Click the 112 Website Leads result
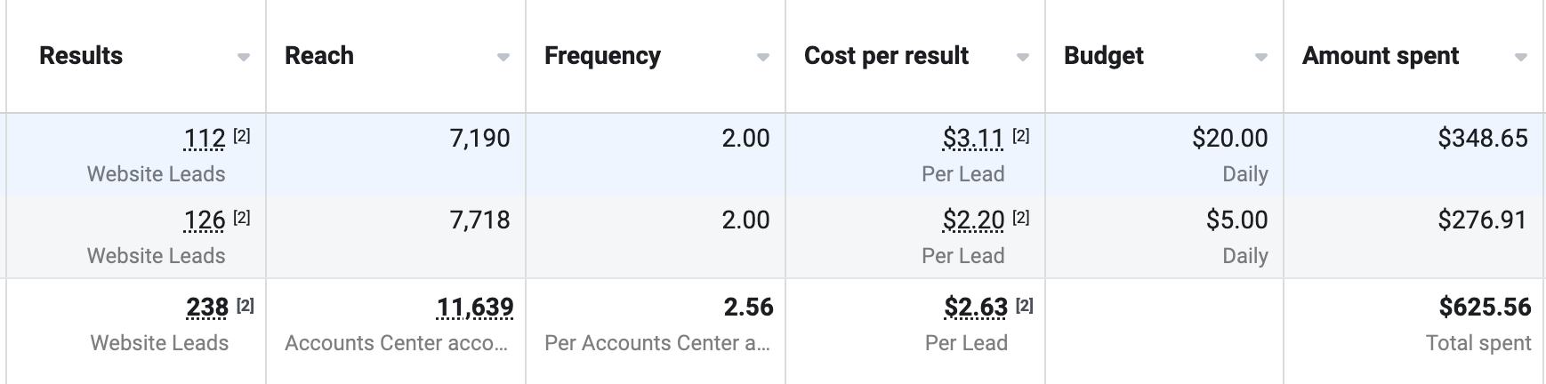The height and width of the screenshot is (384, 1546). click(x=205, y=139)
